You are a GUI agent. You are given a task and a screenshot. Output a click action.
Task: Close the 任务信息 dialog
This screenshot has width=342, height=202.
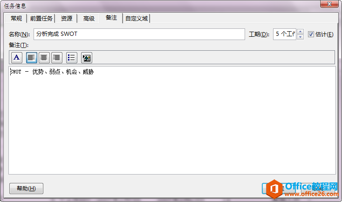coord(329,4)
